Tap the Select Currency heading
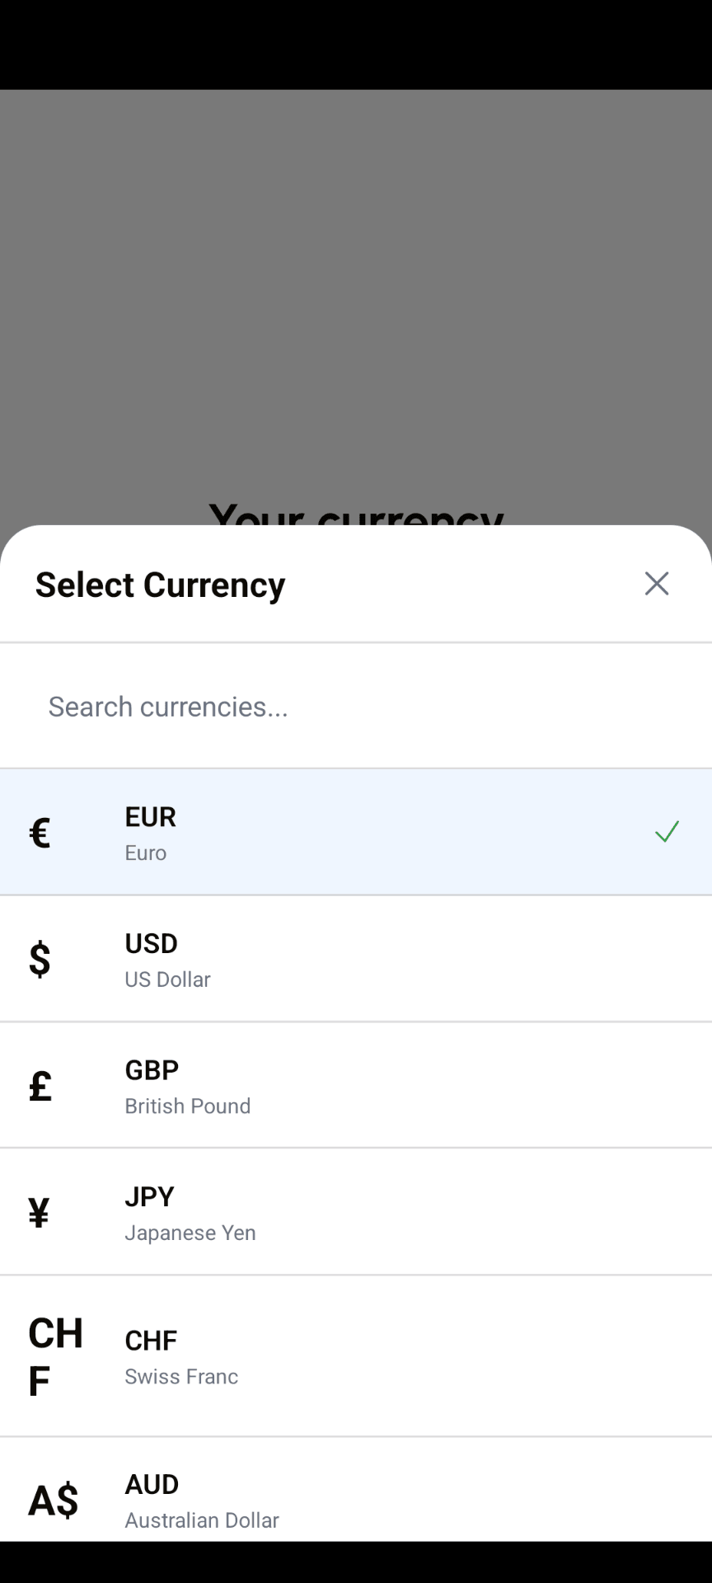The height and width of the screenshot is (1583, 712). tap(160, 585)
